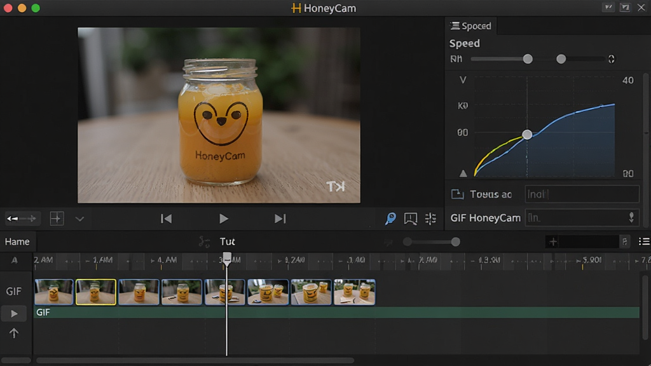
Task: Play the GIF track with side arrow
Action: [x=14, y=314]
